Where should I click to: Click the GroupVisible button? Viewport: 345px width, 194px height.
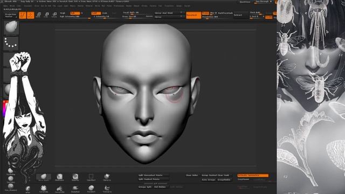click(x=224, y=179)
